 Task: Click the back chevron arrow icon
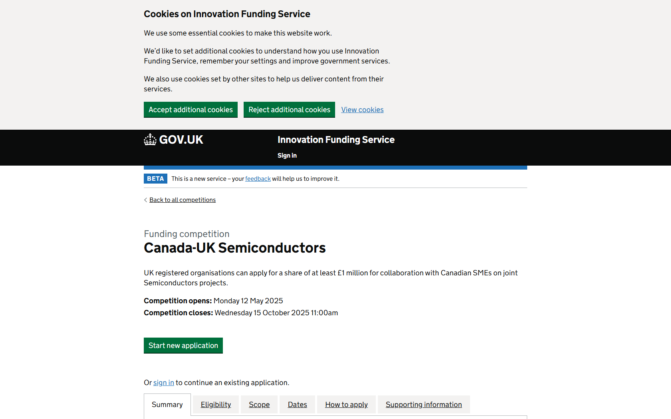[x=146, y=200]
